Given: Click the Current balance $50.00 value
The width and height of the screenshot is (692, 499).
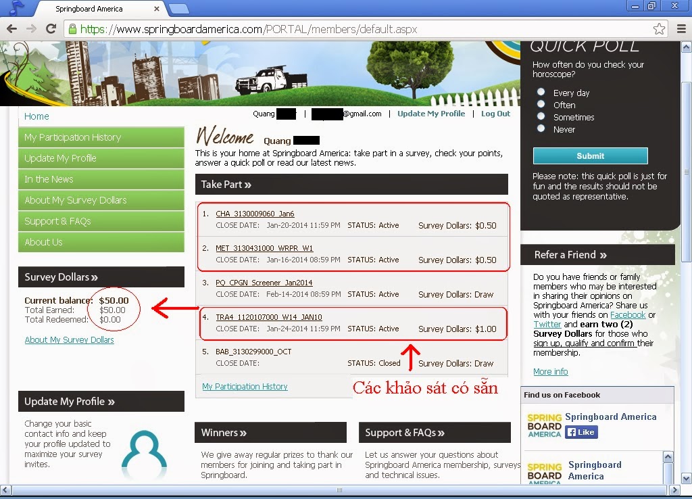Looking at the screenshot, I should [114, 300].
